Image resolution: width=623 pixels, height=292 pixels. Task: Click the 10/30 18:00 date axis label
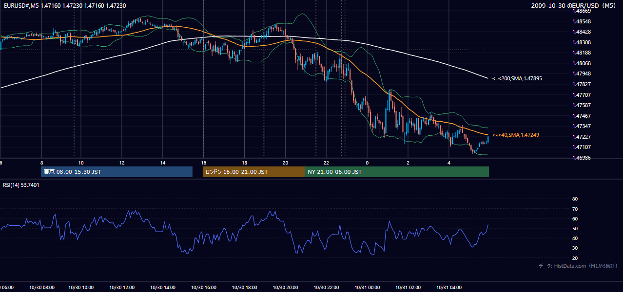pos(245,287)
